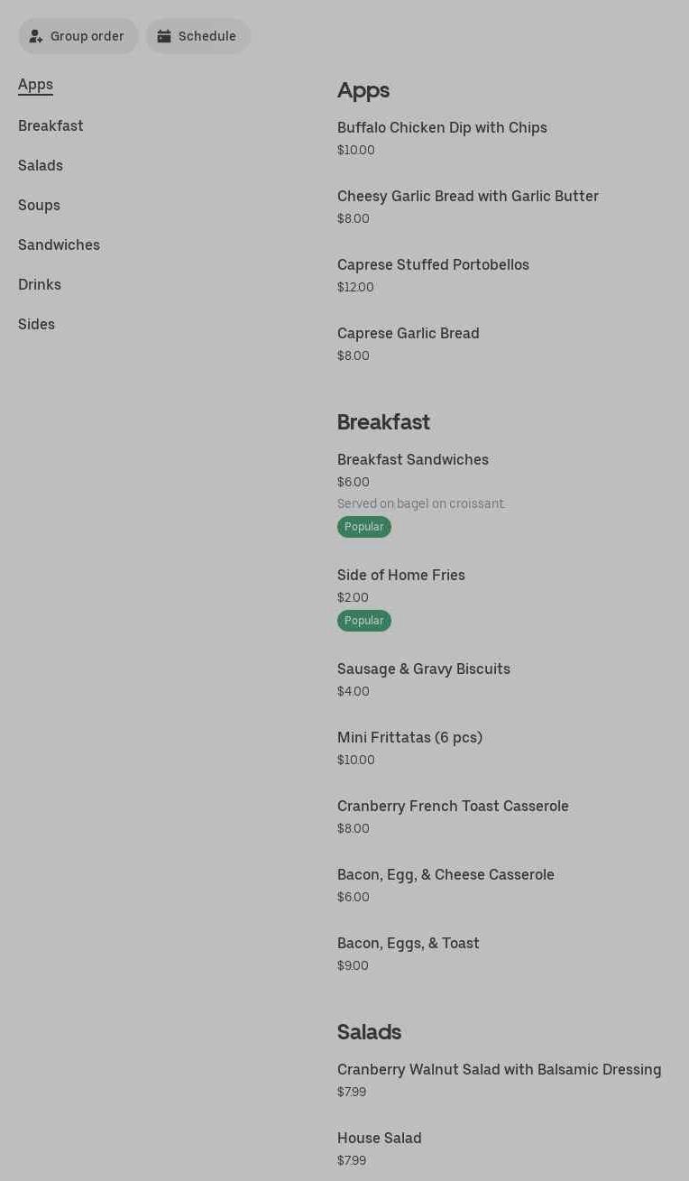Screen dimensions: 689x1181
Task: Select the Drinks category
Action: (x=40, y=285)
